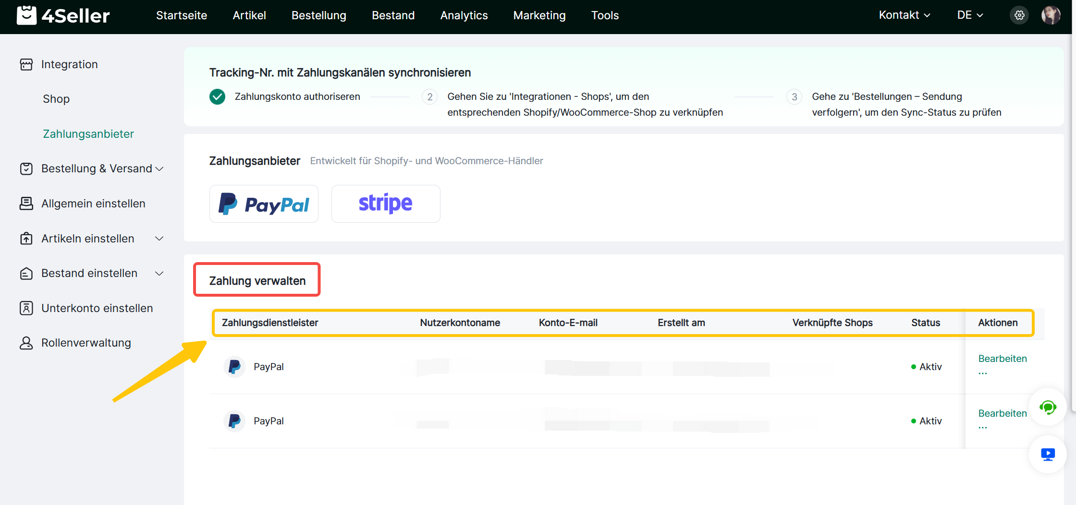This screenshot has height=505, width=1076.
Task: Navigate to Shop in the sidebar
Action: (x=56, y=99)
